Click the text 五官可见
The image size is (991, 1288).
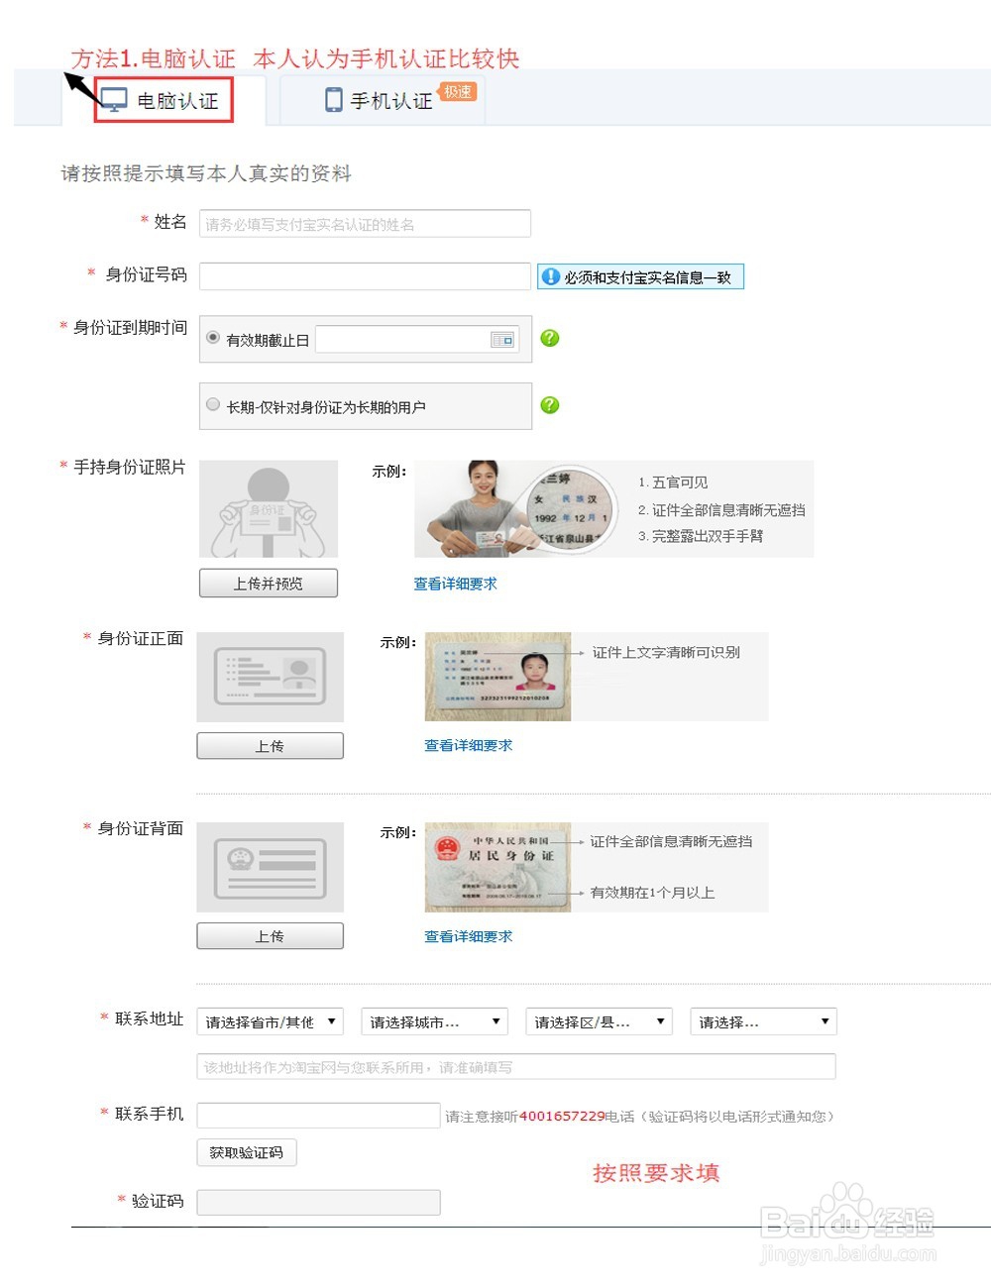tap(680, 483)
